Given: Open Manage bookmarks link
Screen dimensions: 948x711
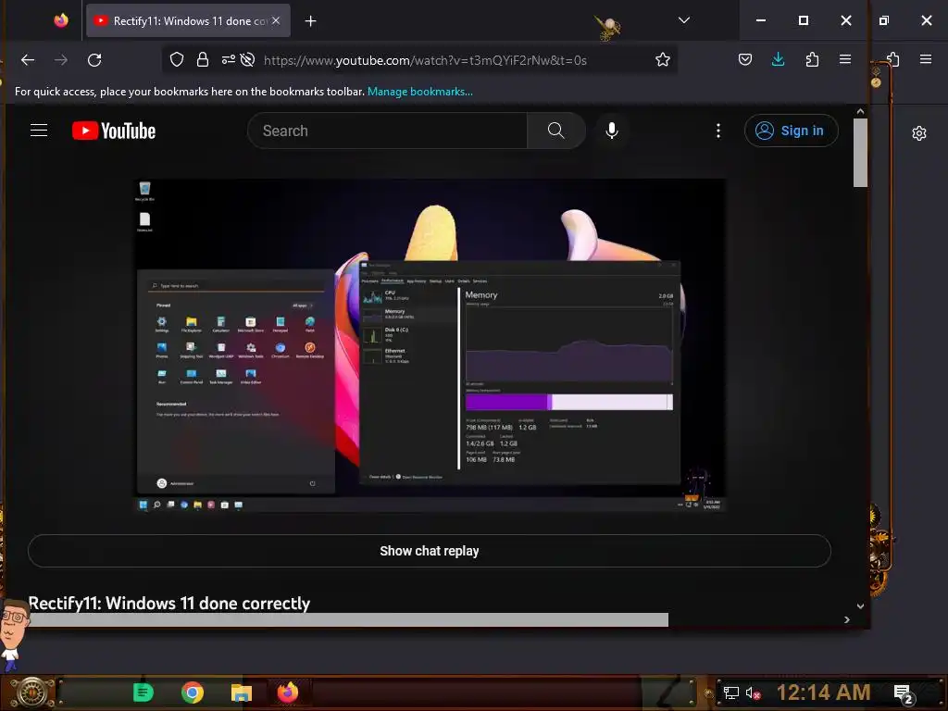Looking at the screenshot, I should coord(420,92).
